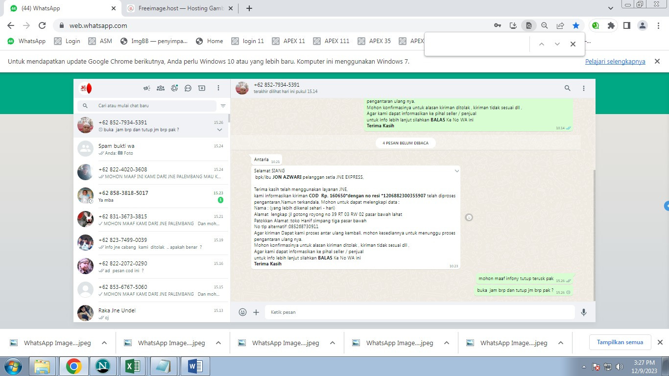Click the chat search field
The height and width of the screenshot is (376, 669).
(146, 106)
